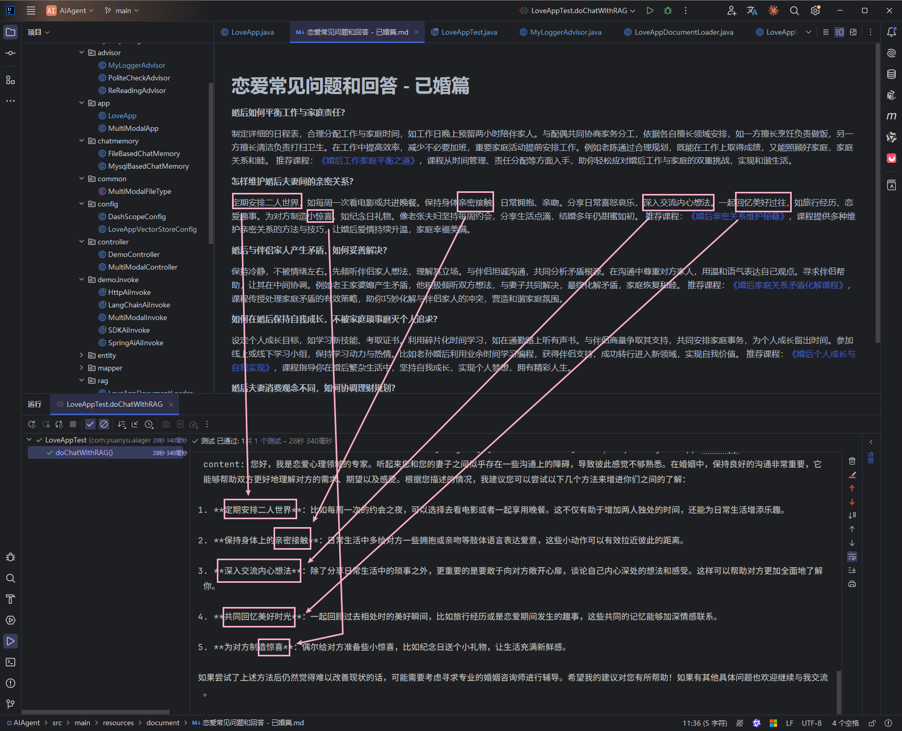The image size is (902, 731).
Task: Toggle show passed tests checkmark
Action: [x=90, y=424]
